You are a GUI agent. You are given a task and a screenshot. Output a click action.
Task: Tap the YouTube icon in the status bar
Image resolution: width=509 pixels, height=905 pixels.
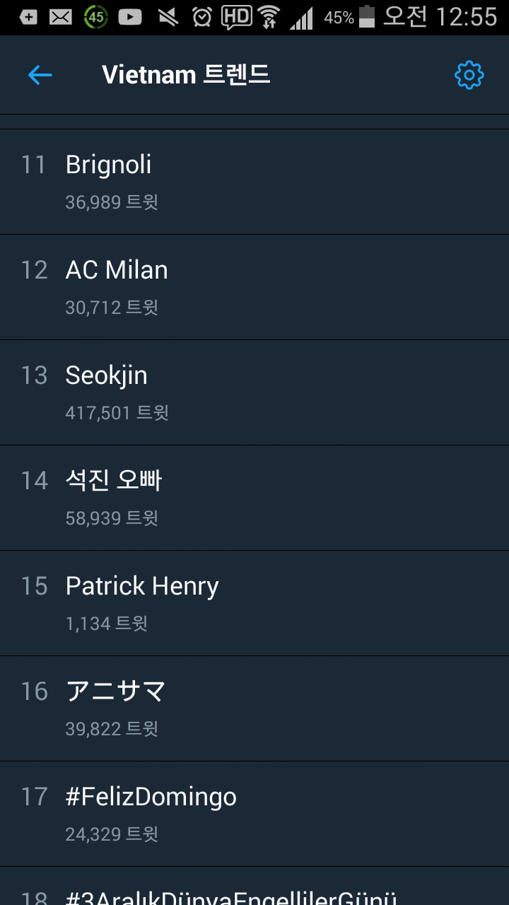[129, 16]
